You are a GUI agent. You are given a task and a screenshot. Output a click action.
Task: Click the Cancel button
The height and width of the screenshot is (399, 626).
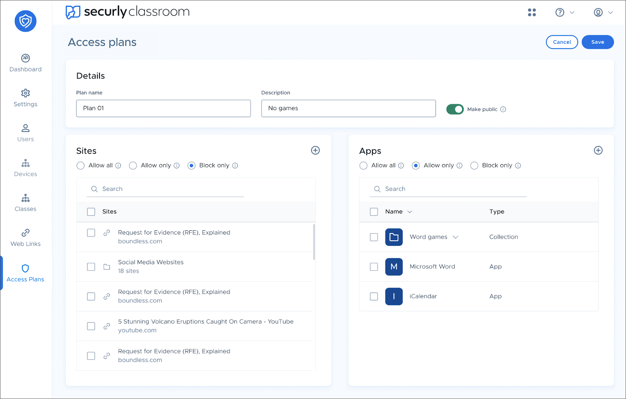click(562, 42)
